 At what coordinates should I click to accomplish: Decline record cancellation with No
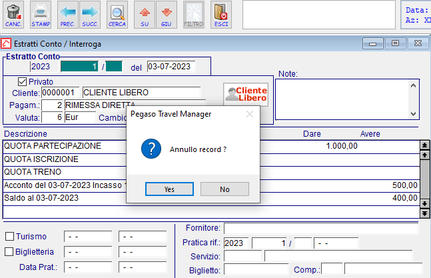tap(224, 189)
